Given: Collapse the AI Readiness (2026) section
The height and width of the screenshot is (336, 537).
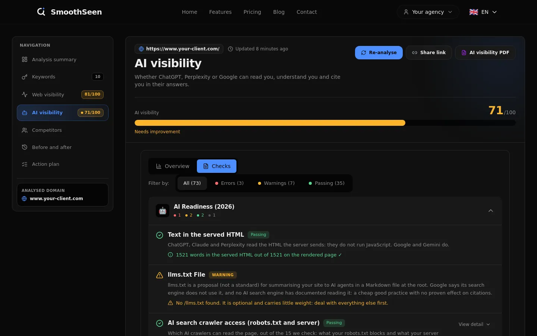Looking at the screenshot, I should [x=491, y=211].
